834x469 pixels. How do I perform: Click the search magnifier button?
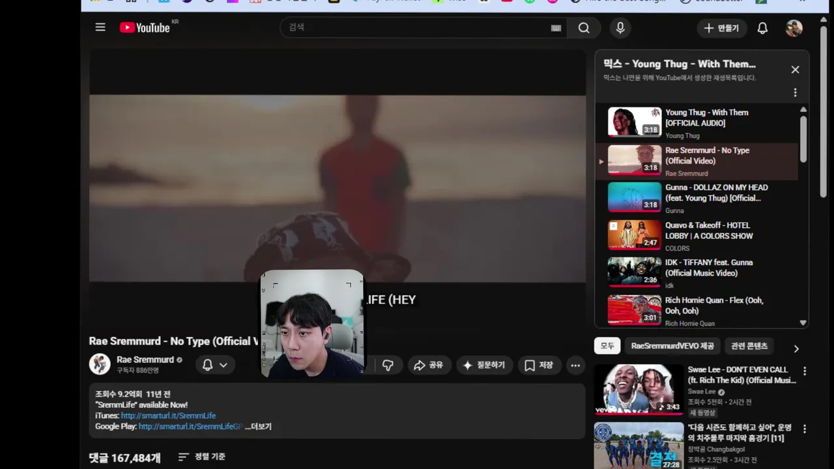pyautogui.click(x=584, y=28)
